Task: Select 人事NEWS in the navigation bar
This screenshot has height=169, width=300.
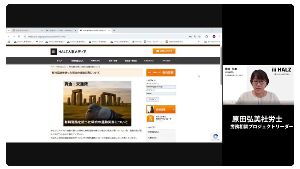Action: (95, 61)
